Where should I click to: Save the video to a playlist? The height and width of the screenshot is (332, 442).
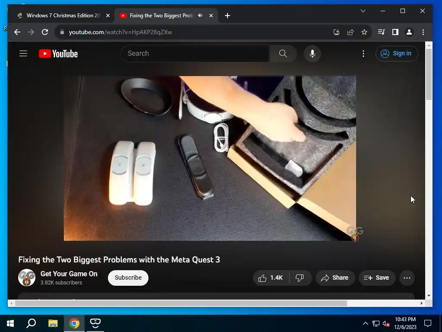click(376, 278)
